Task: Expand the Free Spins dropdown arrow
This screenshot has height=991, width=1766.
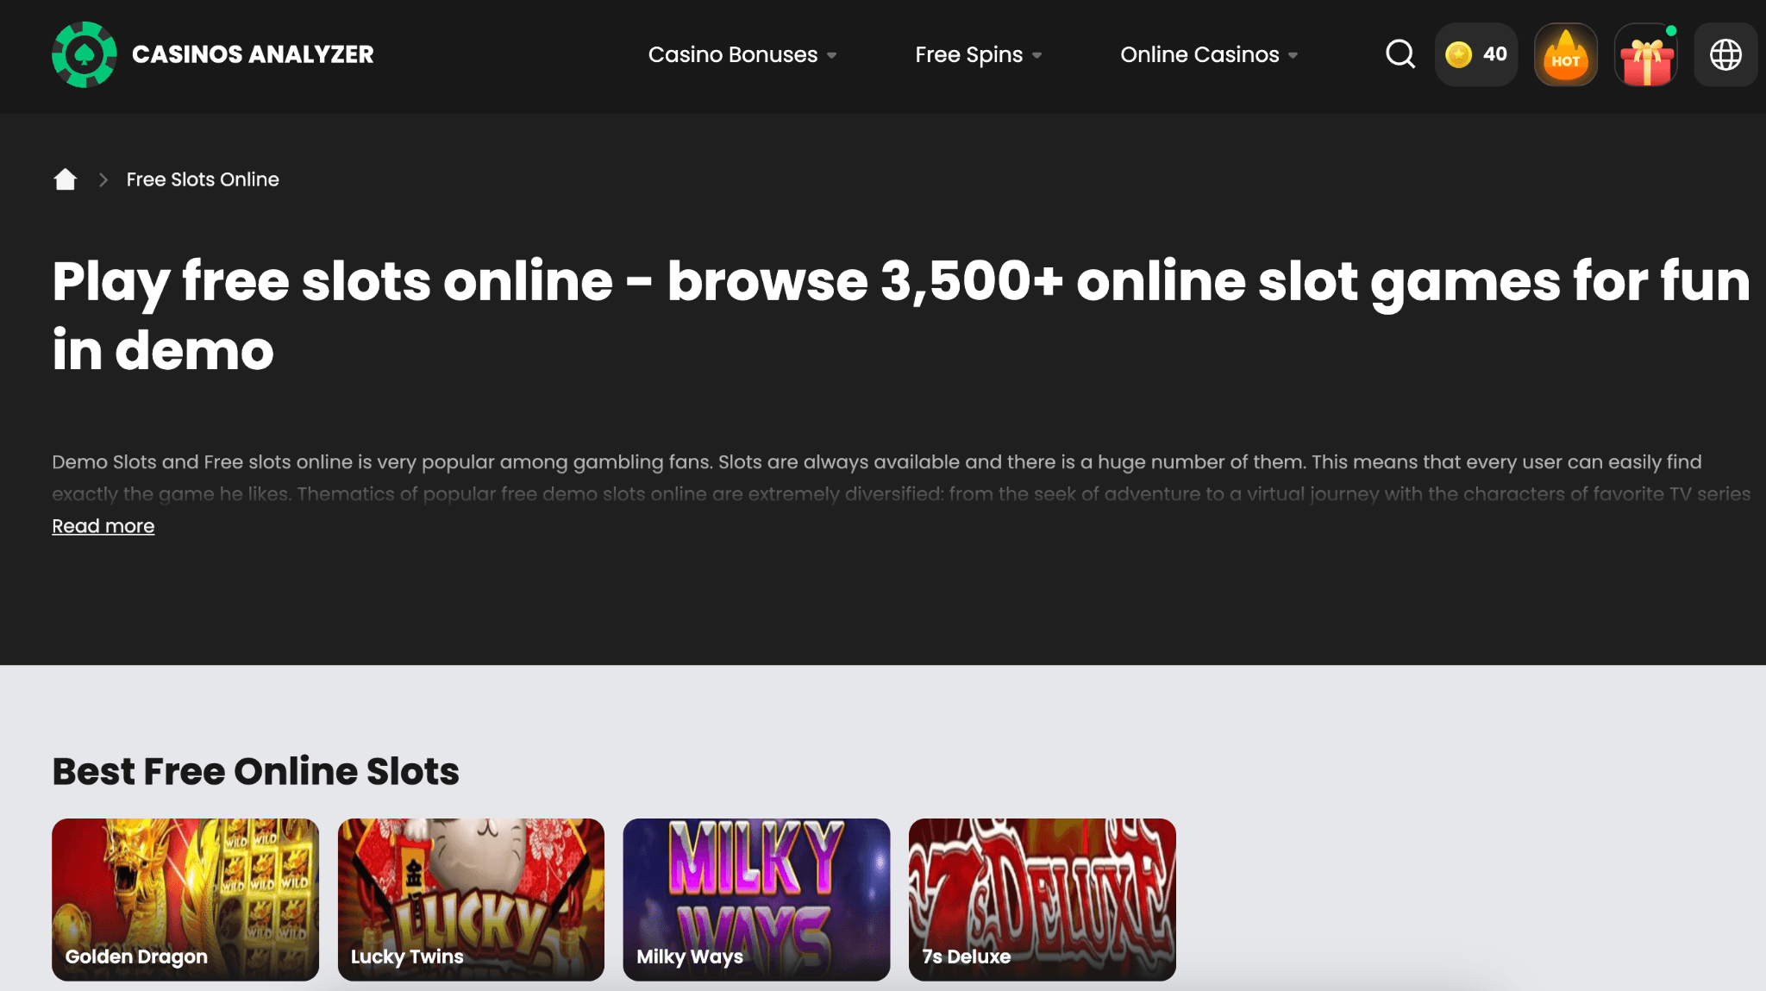Action: 1037,55
